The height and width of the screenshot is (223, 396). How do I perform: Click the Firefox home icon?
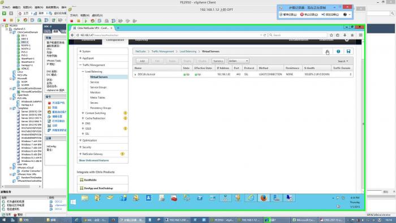(352, 35)
